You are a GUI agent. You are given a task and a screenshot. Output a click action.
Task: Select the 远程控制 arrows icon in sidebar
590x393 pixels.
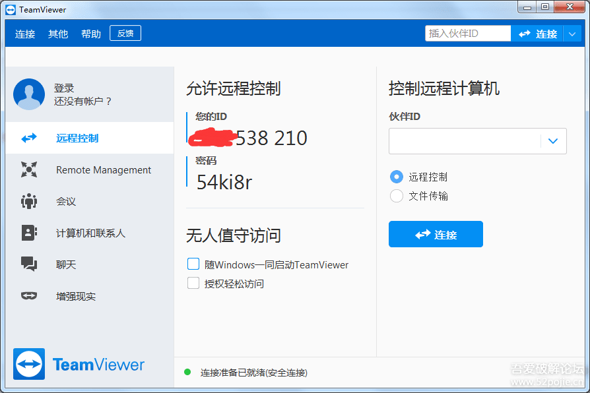pos(29,138)
